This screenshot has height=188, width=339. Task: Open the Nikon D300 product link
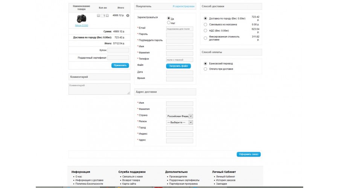pos(81,26)
